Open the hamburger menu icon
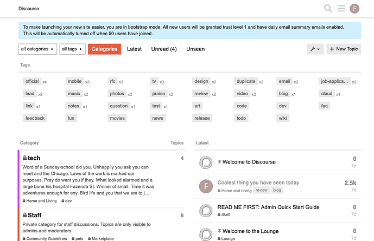 (341, 9)
